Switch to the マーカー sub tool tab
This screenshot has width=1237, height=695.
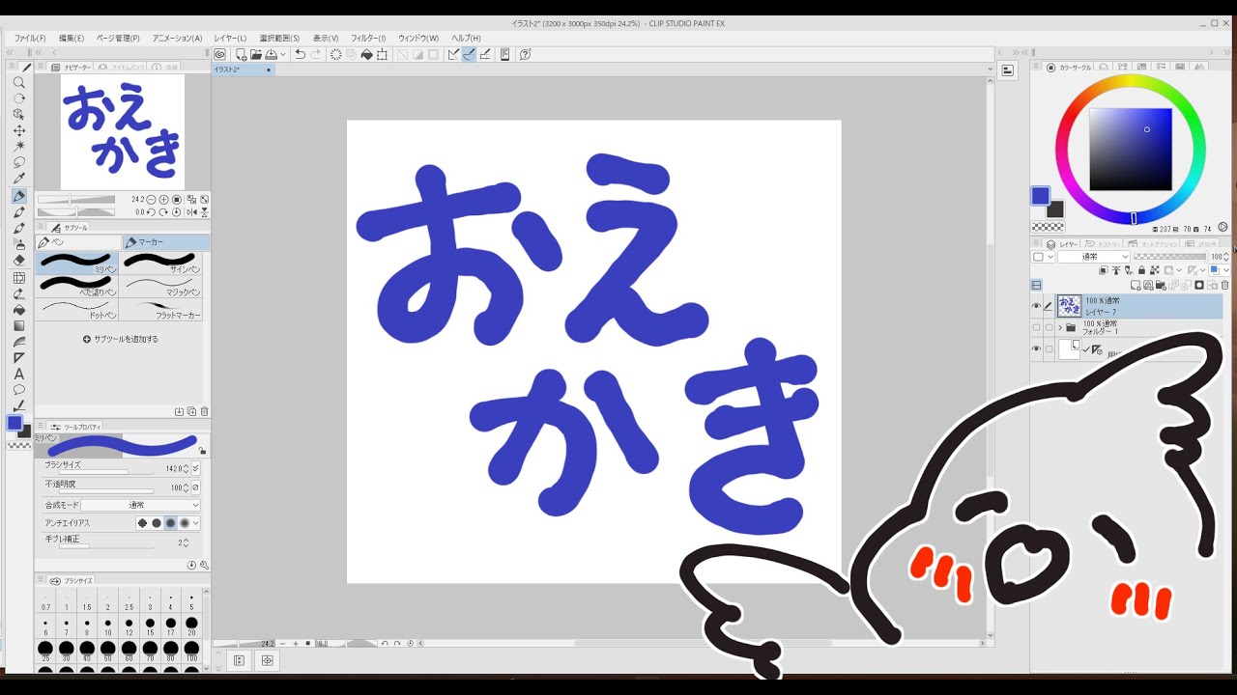(164, 242)
